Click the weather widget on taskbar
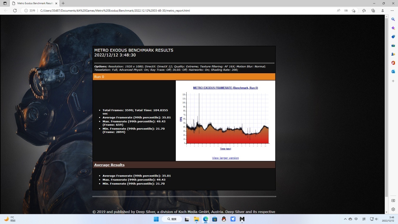Image resolution: width=398 pixels, height=224 pixels. pyautogui.click(x=9, y=219)
